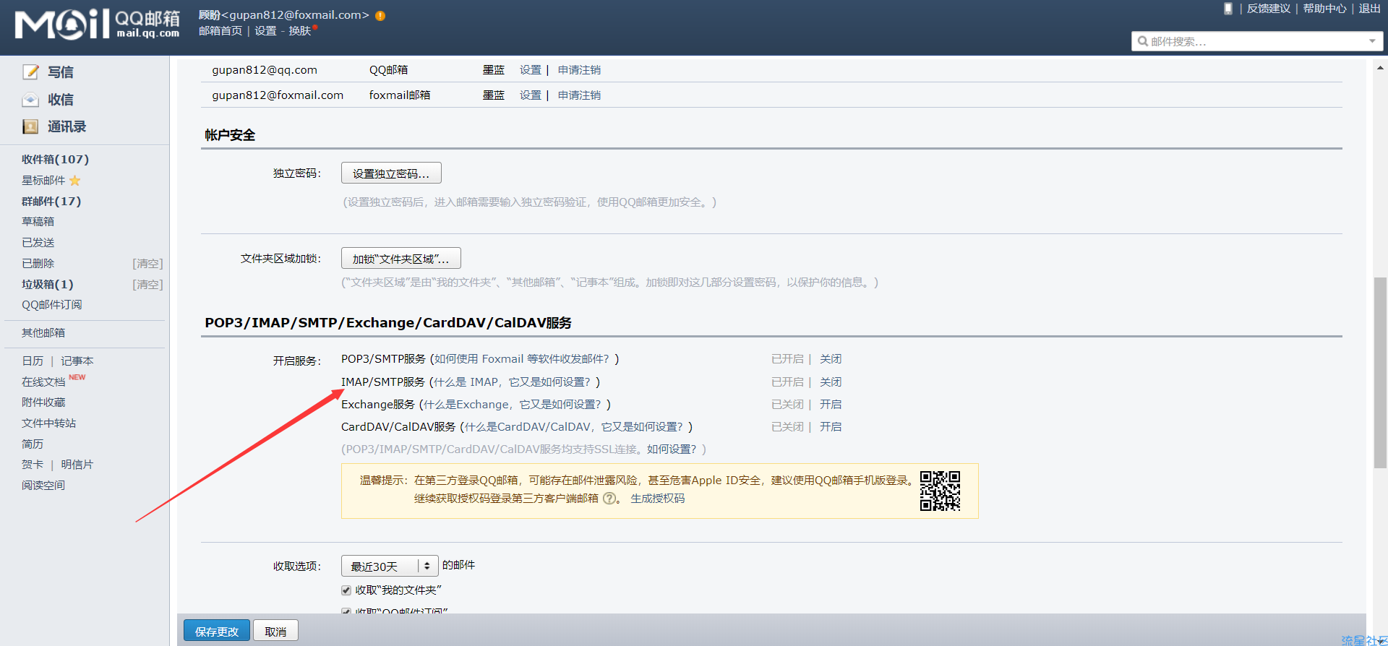Open 已发送 sent folder

tap(38, 243)
